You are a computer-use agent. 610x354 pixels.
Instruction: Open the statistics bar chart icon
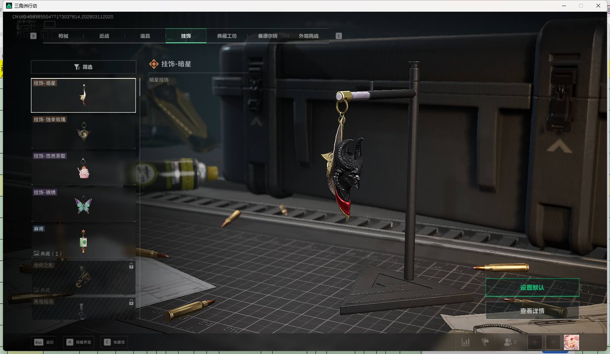coord(466,342)
